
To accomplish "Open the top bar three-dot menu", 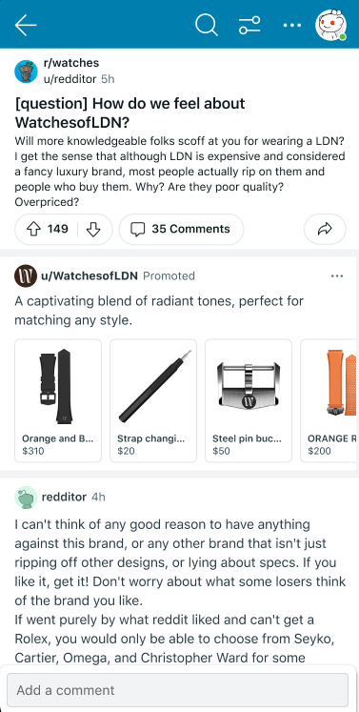I will (291, 25).
